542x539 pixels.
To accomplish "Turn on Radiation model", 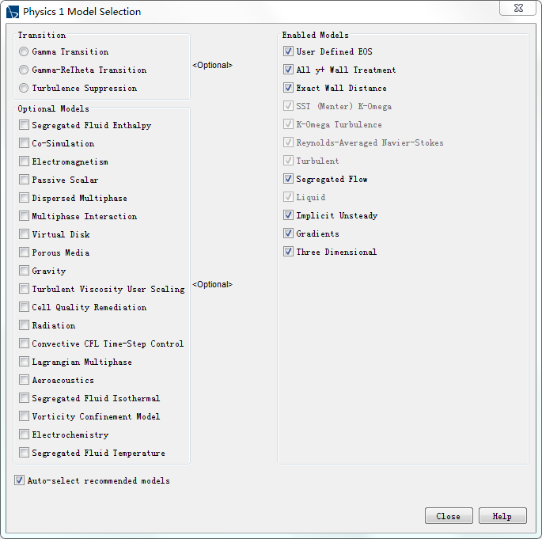I will tap(25, 325).
